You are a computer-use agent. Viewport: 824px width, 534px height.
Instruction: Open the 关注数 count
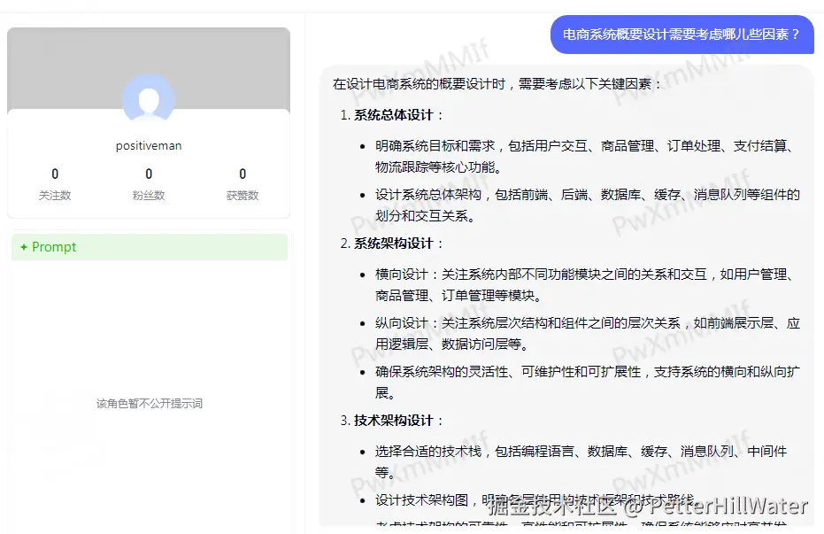click(55, 184)
